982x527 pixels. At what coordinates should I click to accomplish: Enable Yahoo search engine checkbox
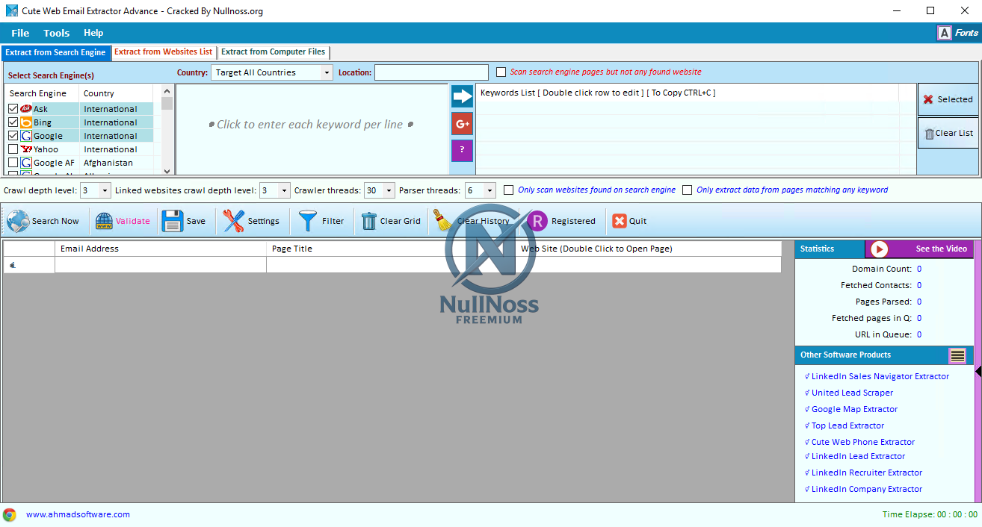coord(13,149)
